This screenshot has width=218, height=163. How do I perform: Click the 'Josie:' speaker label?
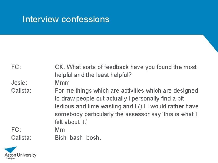(x=19, y=83)
